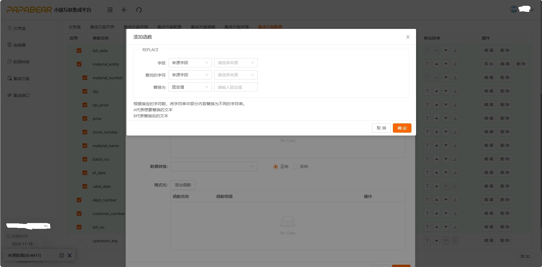Image resolution: width=542 pixels, height=267 pixels.
Task: Uncheck the bill_date enable checkbox
Action: click(x=79, y=51)
